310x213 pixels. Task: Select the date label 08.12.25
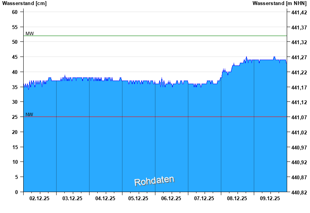click(237, 198)
